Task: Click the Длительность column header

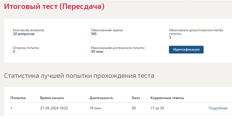Action: coord(101,98)
